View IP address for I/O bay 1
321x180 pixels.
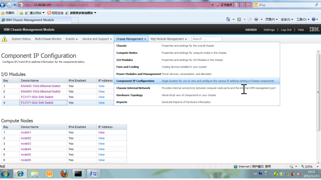(x=101, y=86)
